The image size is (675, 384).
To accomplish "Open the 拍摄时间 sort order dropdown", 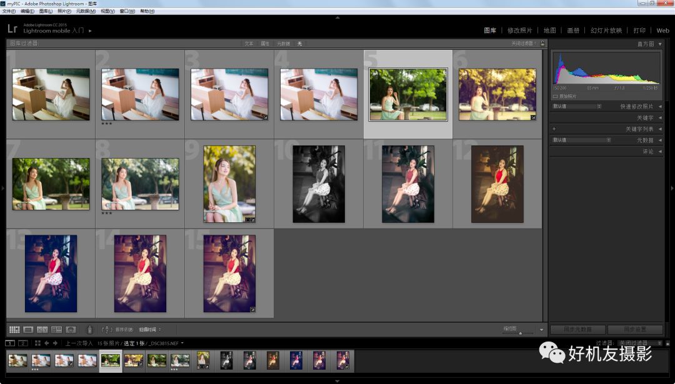I will pyautogui.click(x=150, y=330).
